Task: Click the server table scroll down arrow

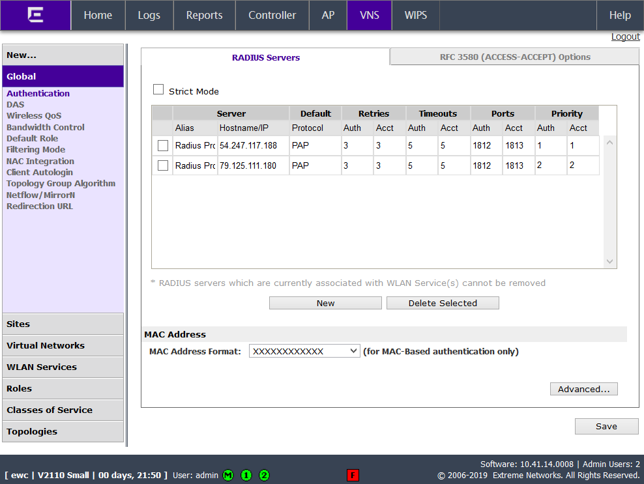Action: click(x=609, y=261)
